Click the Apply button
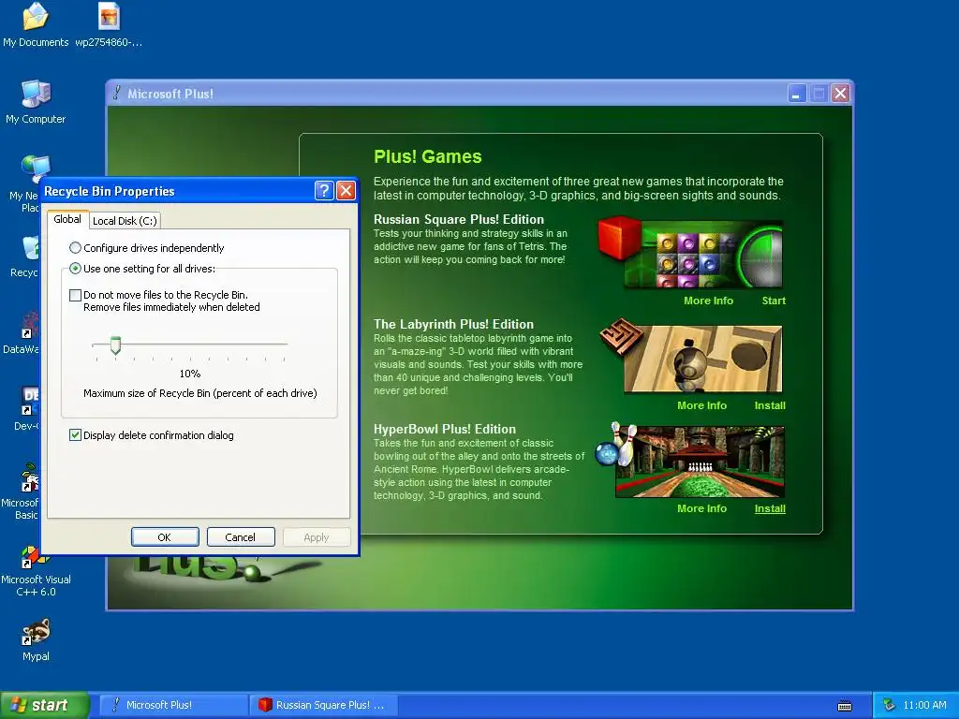This screenshot has width=959, height=719. [317, 536]
